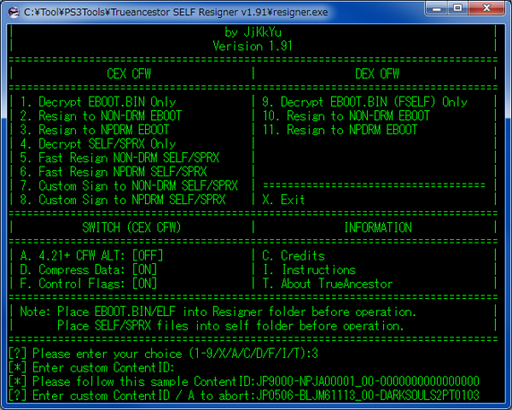This screenshot has height=410, width=512.
Task: Click '9. Decrypt EBOOT.BIN (FSELF) Only'
Action: (x=364, y=102)
